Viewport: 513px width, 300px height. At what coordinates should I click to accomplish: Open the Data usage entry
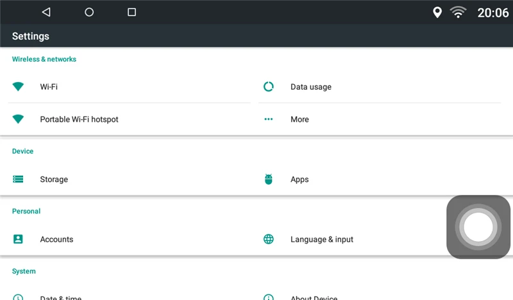(380, 87)
